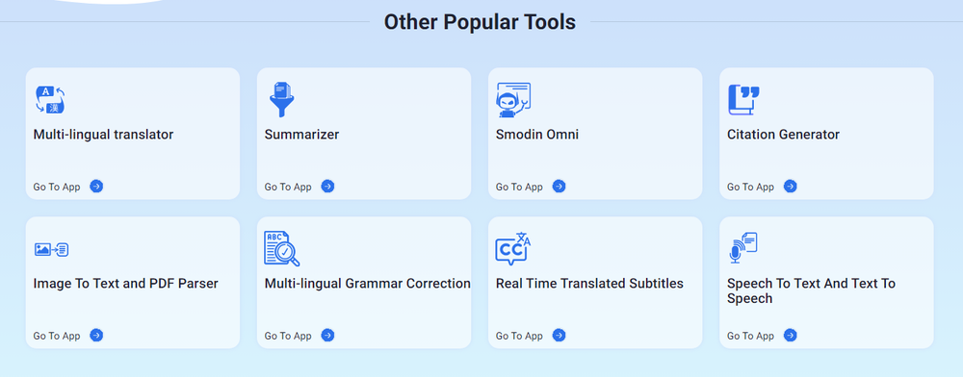The height and width of the screenshot is (377, 963).
Task: Click the Image To Text converter icon
Action: [x=52, y=249]
